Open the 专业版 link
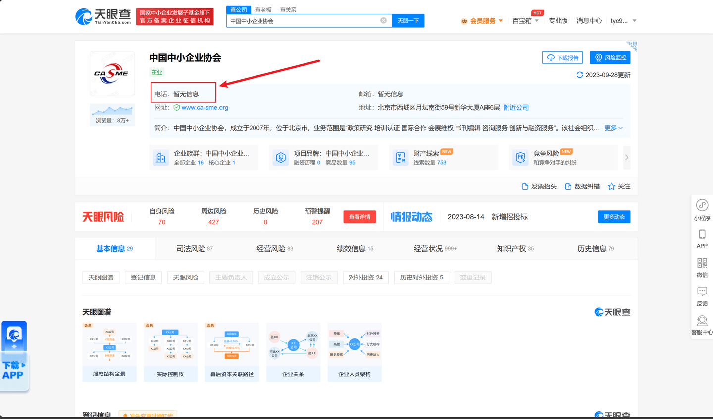713x419 pixels. click(558, 21)
